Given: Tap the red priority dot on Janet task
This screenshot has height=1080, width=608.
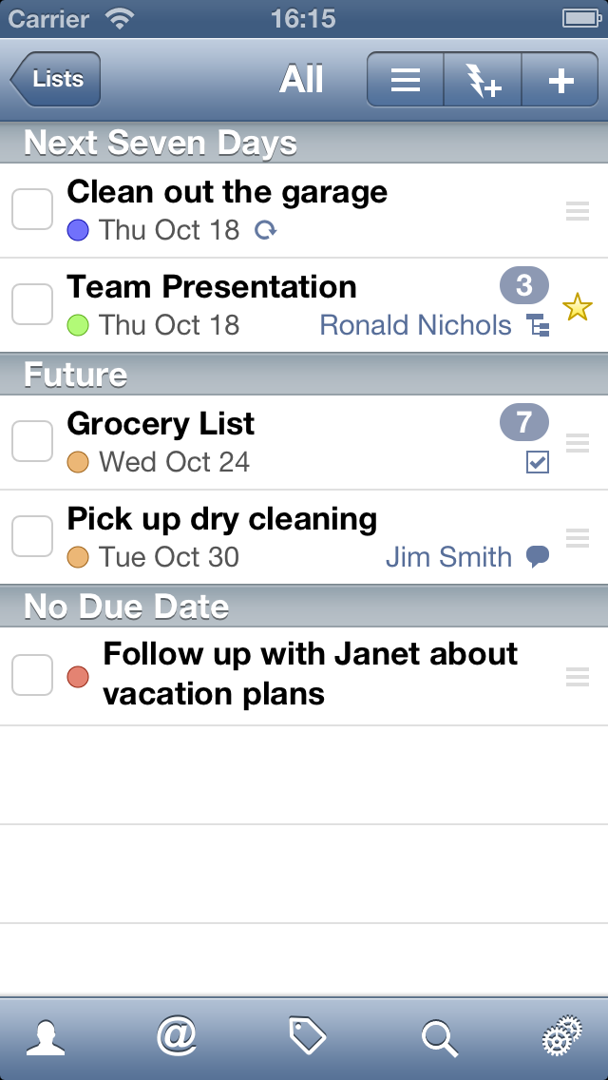Looking at the screenshot, I should tap(78, 676).
